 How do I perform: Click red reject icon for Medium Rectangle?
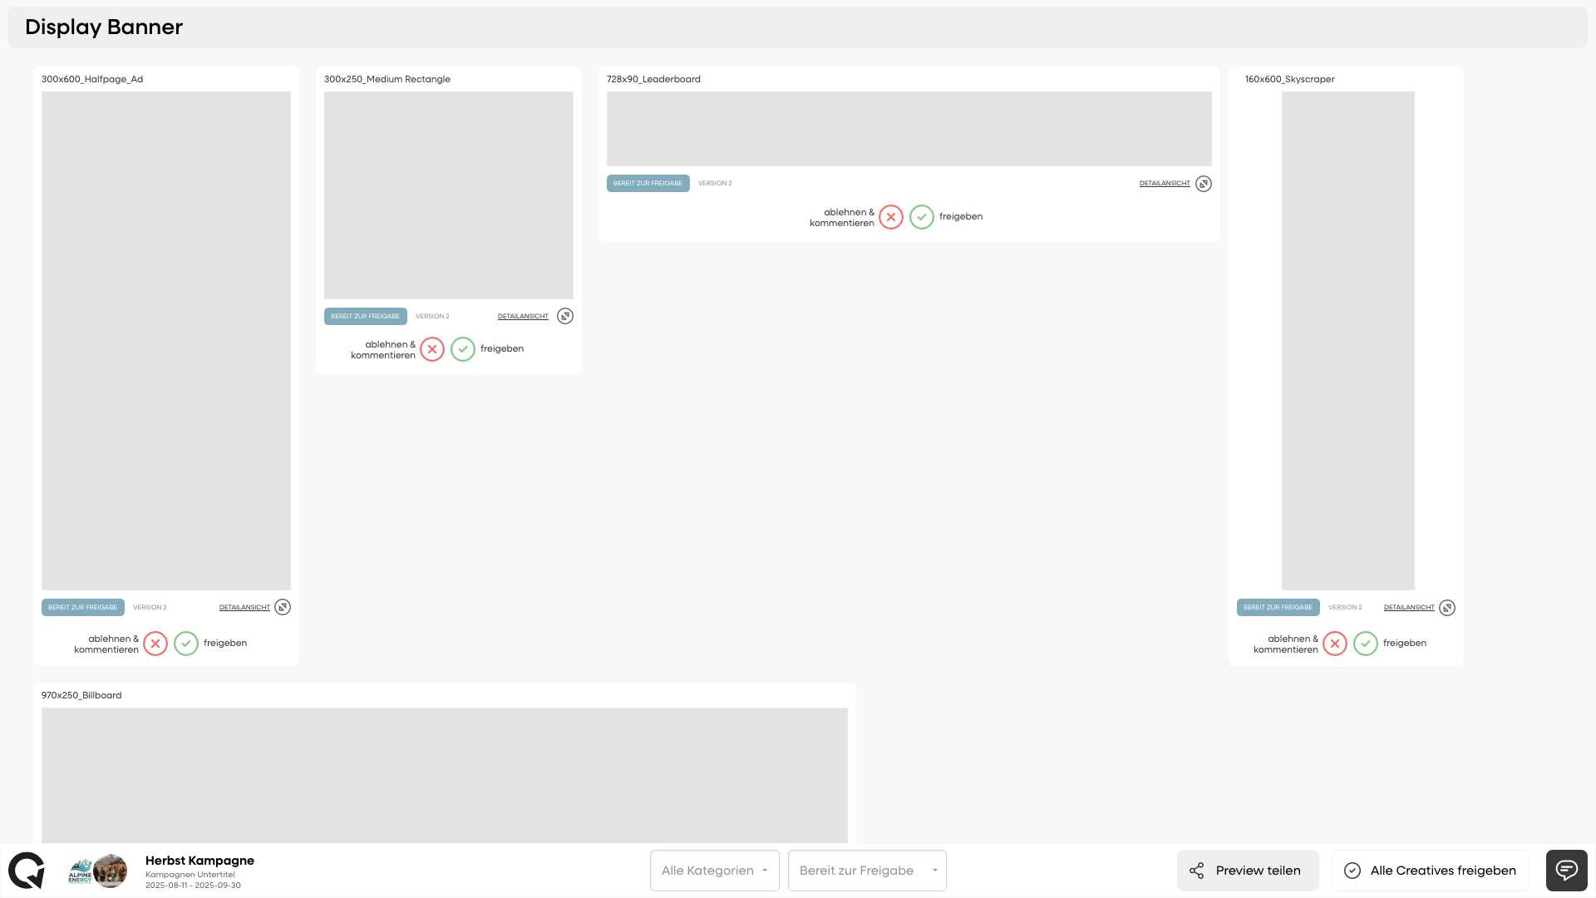pos(432,349)
